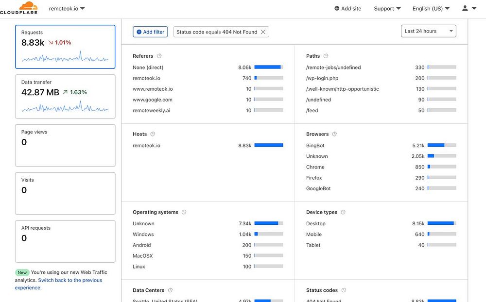This screenshot has width=486, height=302.
Task: Click the Firefox browser row
Action: click(381, 178)
